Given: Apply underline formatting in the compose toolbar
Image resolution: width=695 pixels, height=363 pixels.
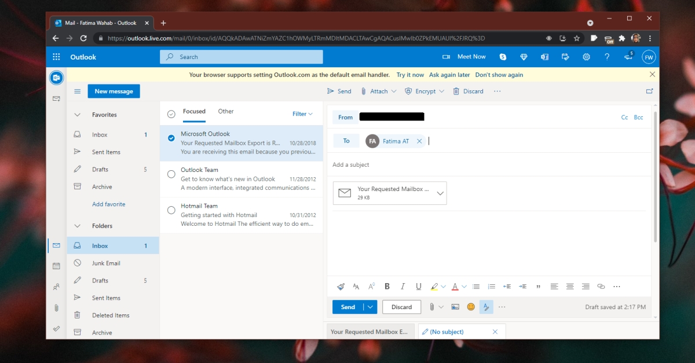Looking at the screenshot, I should (x=418, y=286).
